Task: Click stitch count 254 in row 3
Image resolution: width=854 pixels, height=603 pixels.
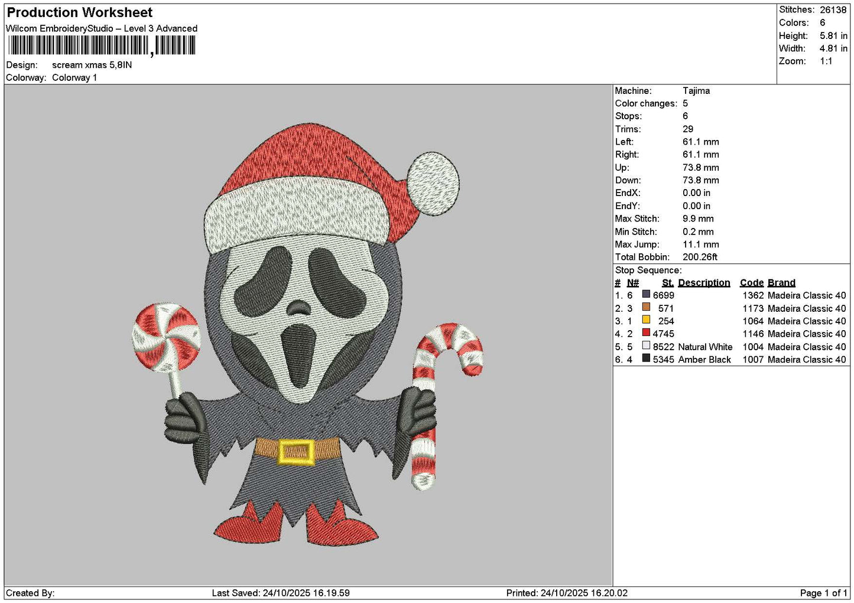Action: tap(666, 321)
